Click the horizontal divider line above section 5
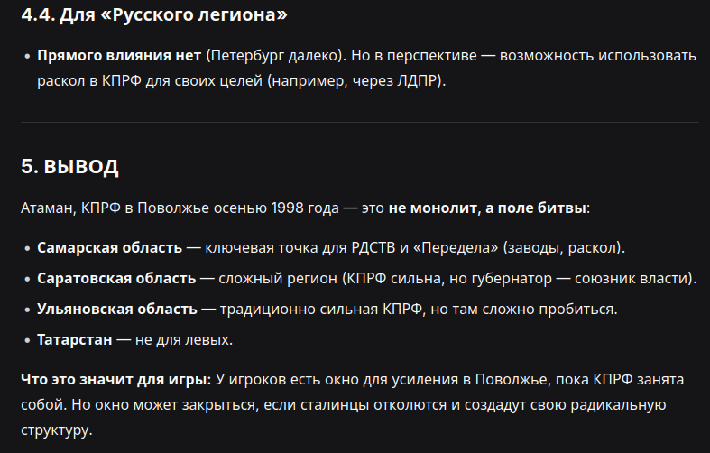 360,123
